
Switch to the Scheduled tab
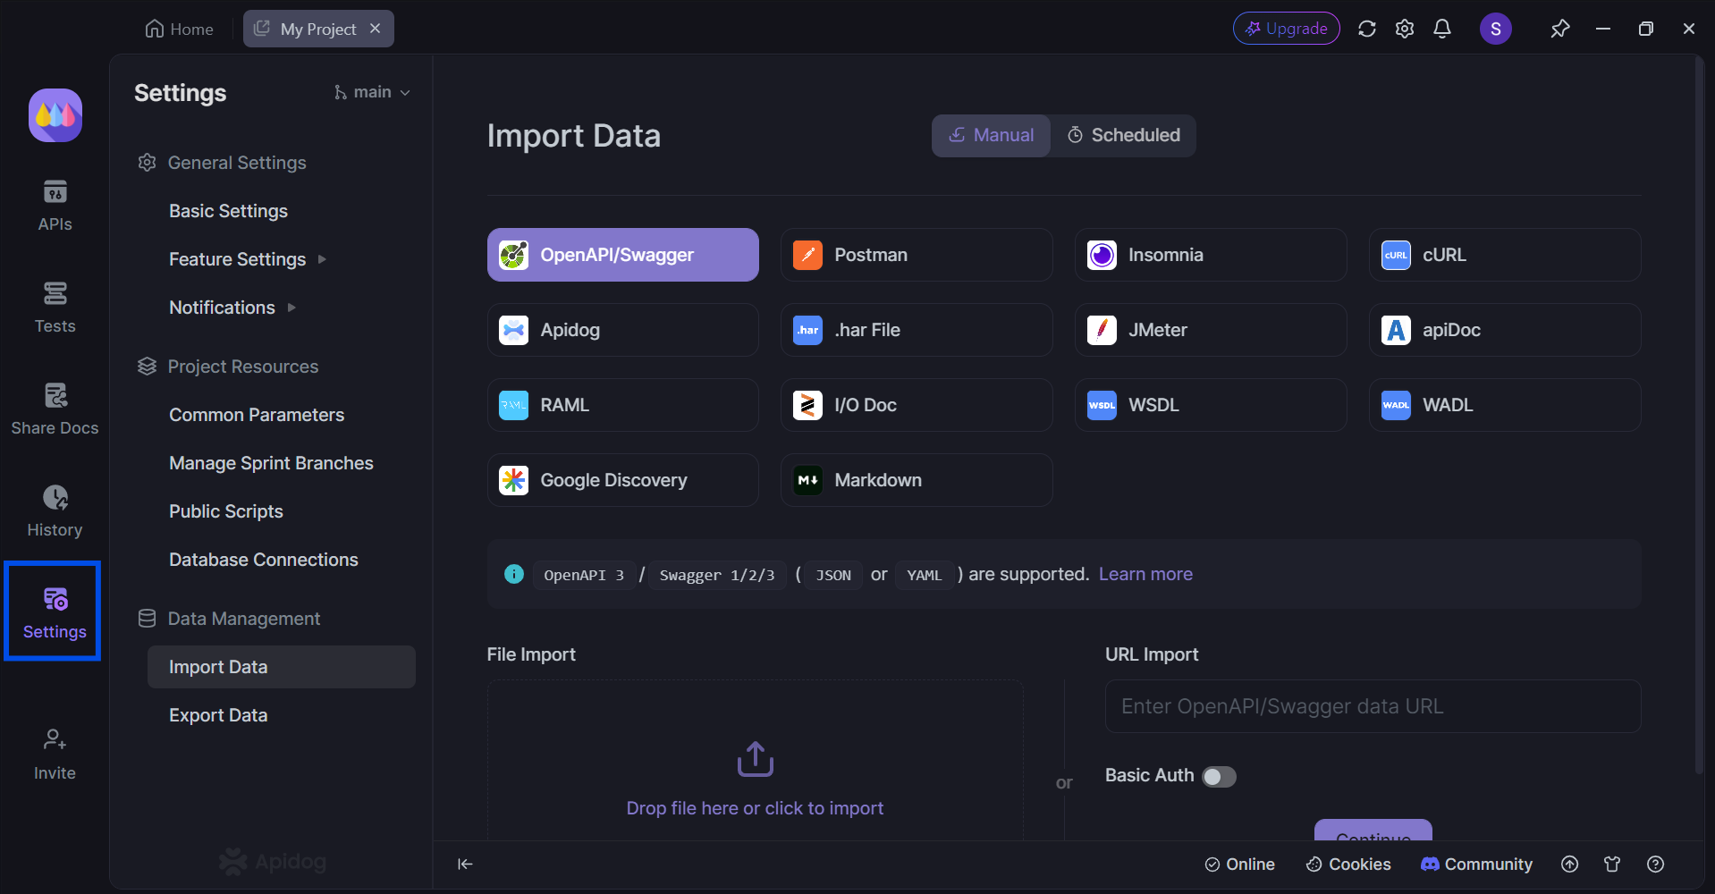(x=1123, y=135)
